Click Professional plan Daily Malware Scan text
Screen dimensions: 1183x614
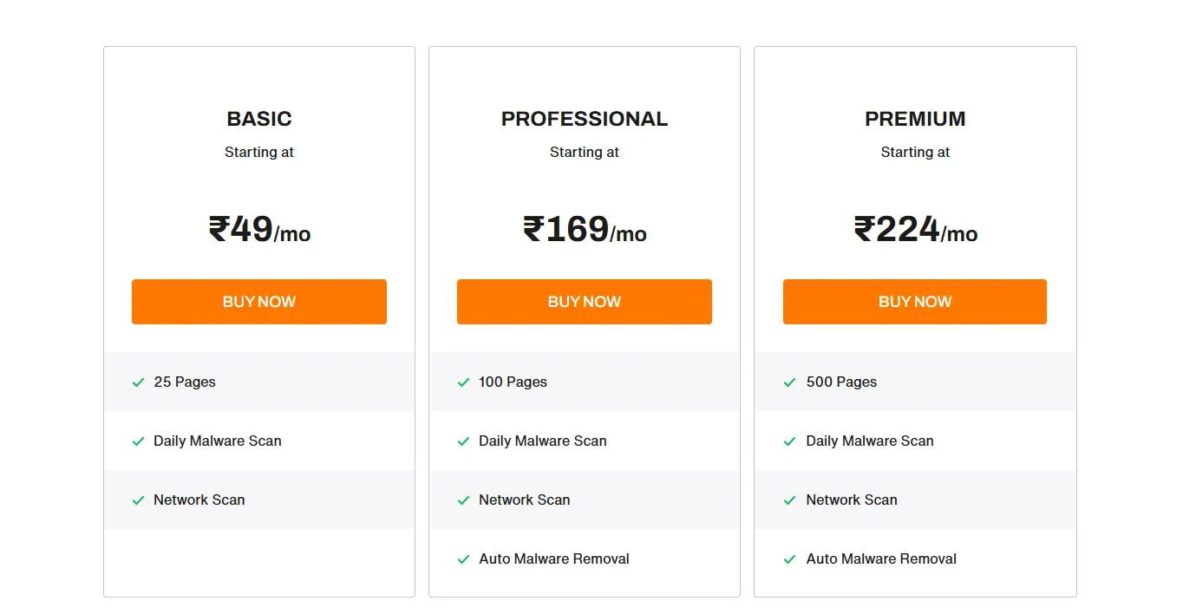click(x=542, y=441)
